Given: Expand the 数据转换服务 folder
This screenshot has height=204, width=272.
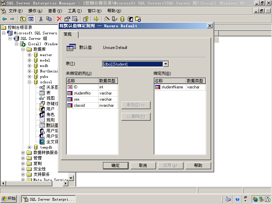Looking at the screenshot, I should [23, 153].
